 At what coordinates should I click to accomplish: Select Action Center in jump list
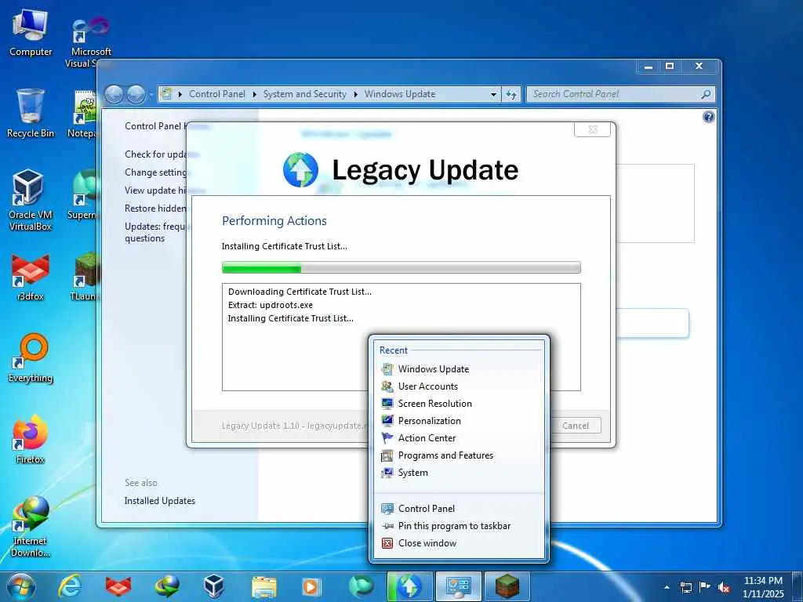[459, 438]
